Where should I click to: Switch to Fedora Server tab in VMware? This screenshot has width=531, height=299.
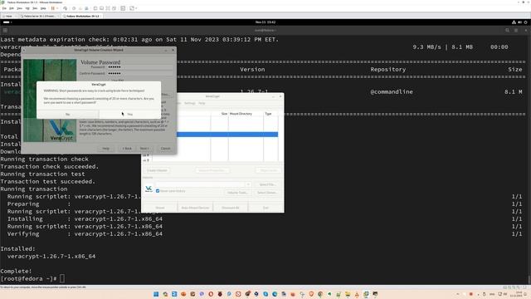point(39,16)
